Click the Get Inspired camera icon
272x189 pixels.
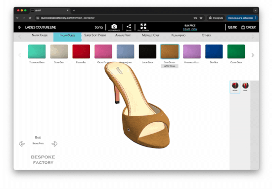coord(114,26)
